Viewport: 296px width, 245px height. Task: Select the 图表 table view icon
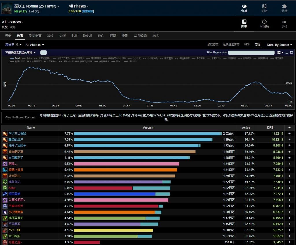tap(244, 24)
